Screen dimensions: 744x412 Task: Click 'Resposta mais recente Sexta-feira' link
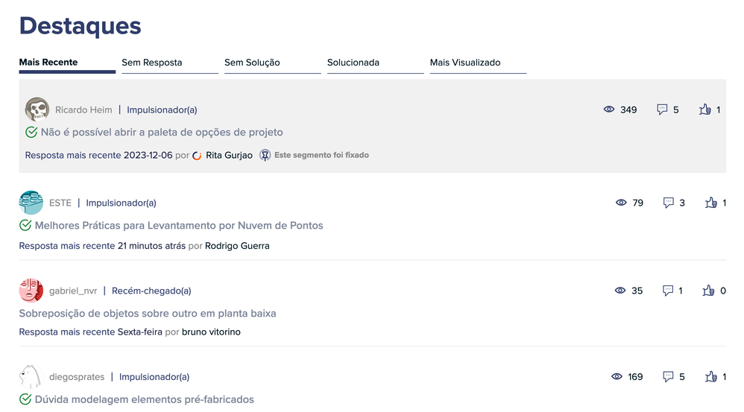[91, 332]
